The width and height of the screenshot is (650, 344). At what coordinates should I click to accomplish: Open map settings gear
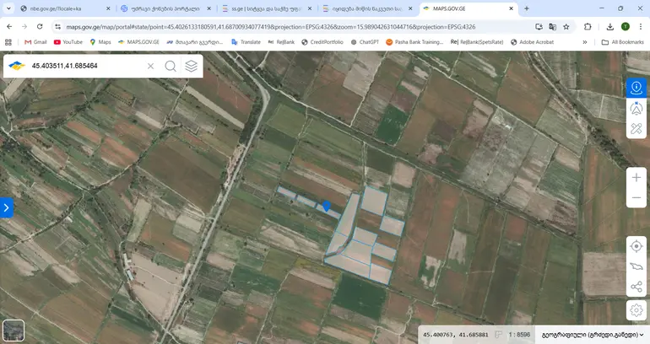click(636, 310)
